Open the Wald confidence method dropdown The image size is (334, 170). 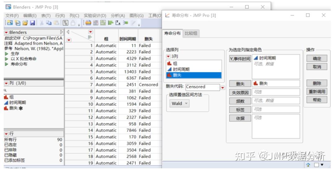point(179,104)
